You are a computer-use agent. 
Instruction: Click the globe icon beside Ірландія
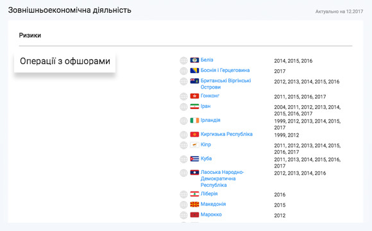pyautogui.click(x=183, y=121)
